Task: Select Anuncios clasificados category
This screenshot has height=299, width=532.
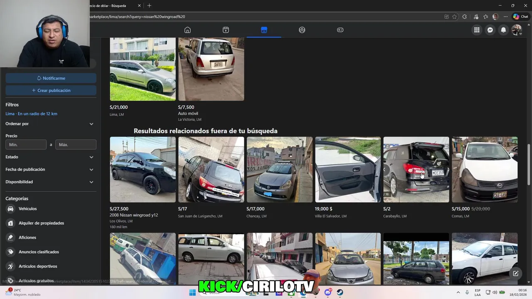Action: (51, 252)
